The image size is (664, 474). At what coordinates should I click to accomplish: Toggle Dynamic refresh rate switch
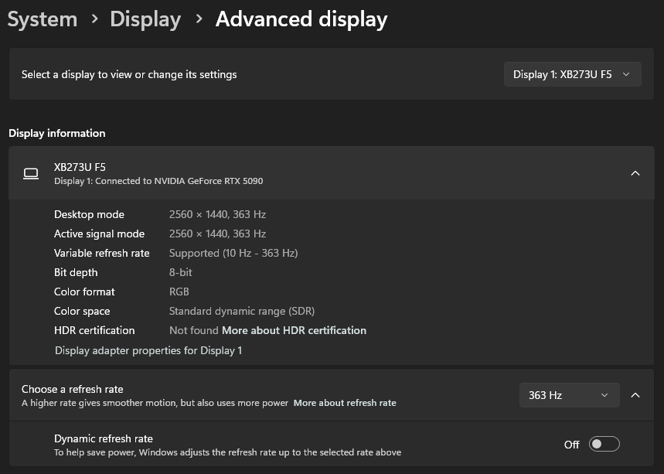click(604, 444)
